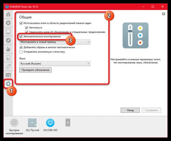Click the Сохранить button
The image size is (171, 141).
point(152,110)
